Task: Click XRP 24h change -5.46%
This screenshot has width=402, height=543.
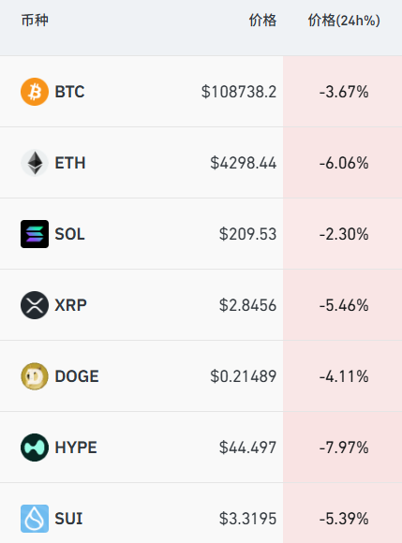Action: [344, 305]
